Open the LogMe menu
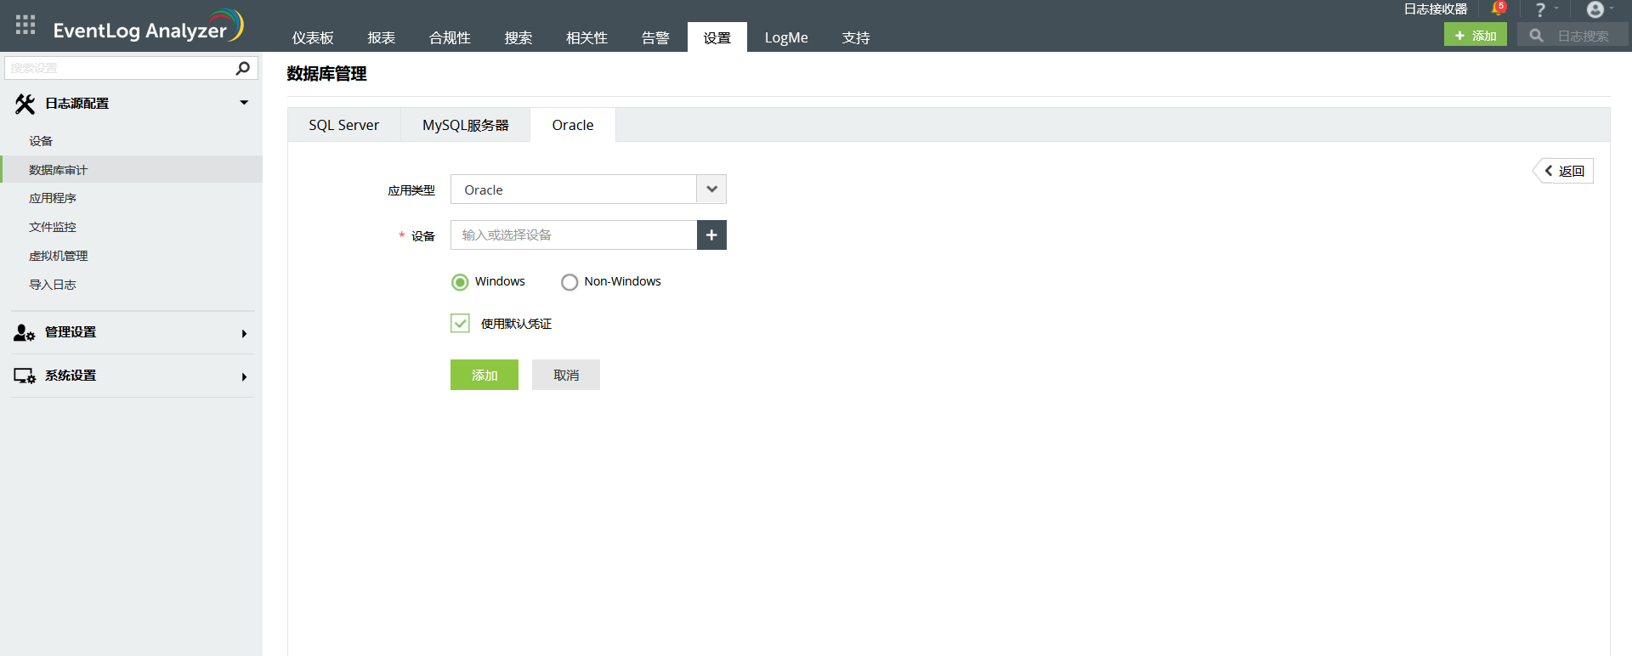Image resolution: width=1632 pixels, height=656 pixels. 786,37
